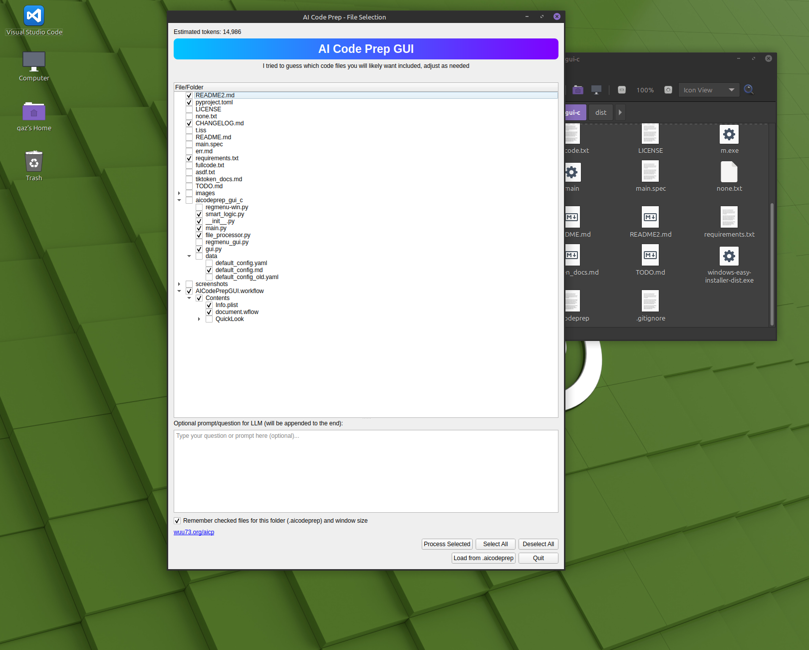Screen dimensions: 809x650
Task: Uncheck smart_logic.py checkbox
Action: click(199, 214)
